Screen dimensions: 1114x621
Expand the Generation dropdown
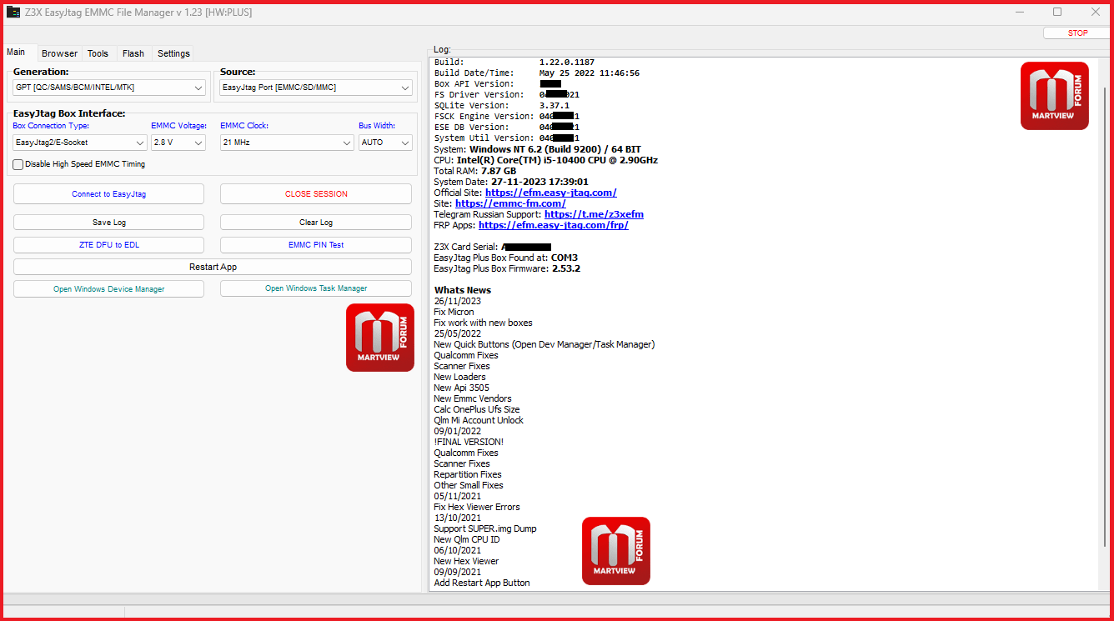[x=109, y=88]
